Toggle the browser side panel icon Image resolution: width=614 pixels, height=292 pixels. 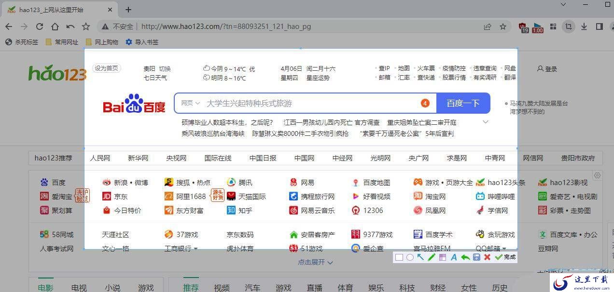pyautogui.click(x=599, y=27)
